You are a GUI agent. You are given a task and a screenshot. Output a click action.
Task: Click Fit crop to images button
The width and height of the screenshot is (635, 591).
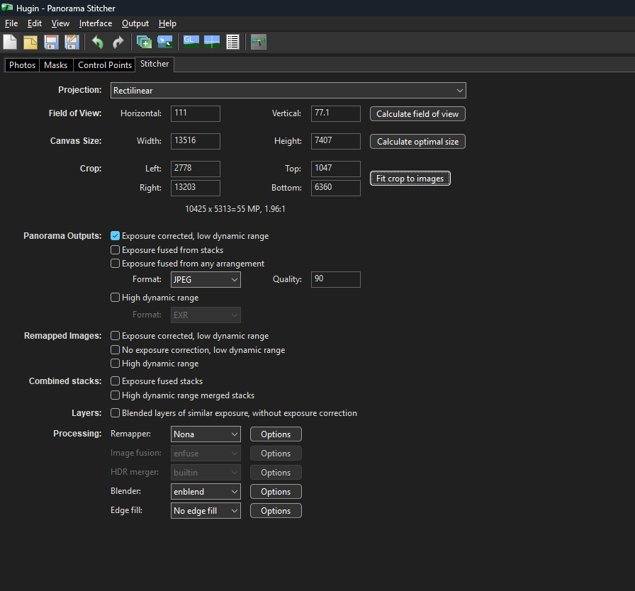(x=410, y=179)
